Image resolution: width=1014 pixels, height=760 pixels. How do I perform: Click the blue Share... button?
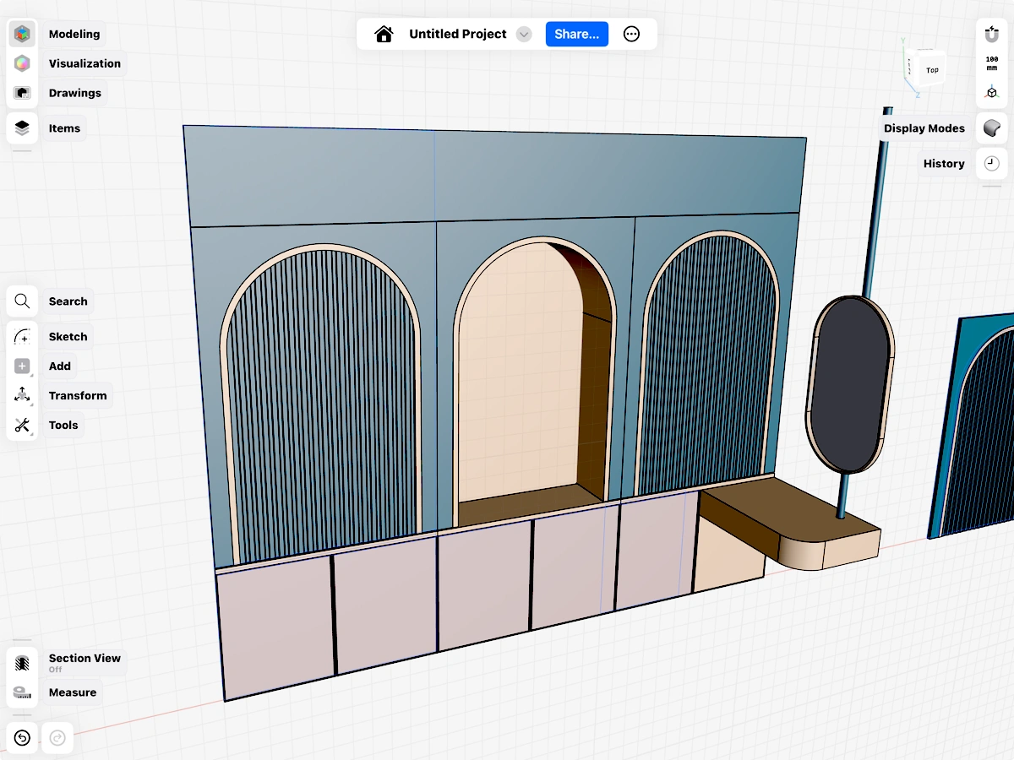pyautogui.click(x=576, y=34)
